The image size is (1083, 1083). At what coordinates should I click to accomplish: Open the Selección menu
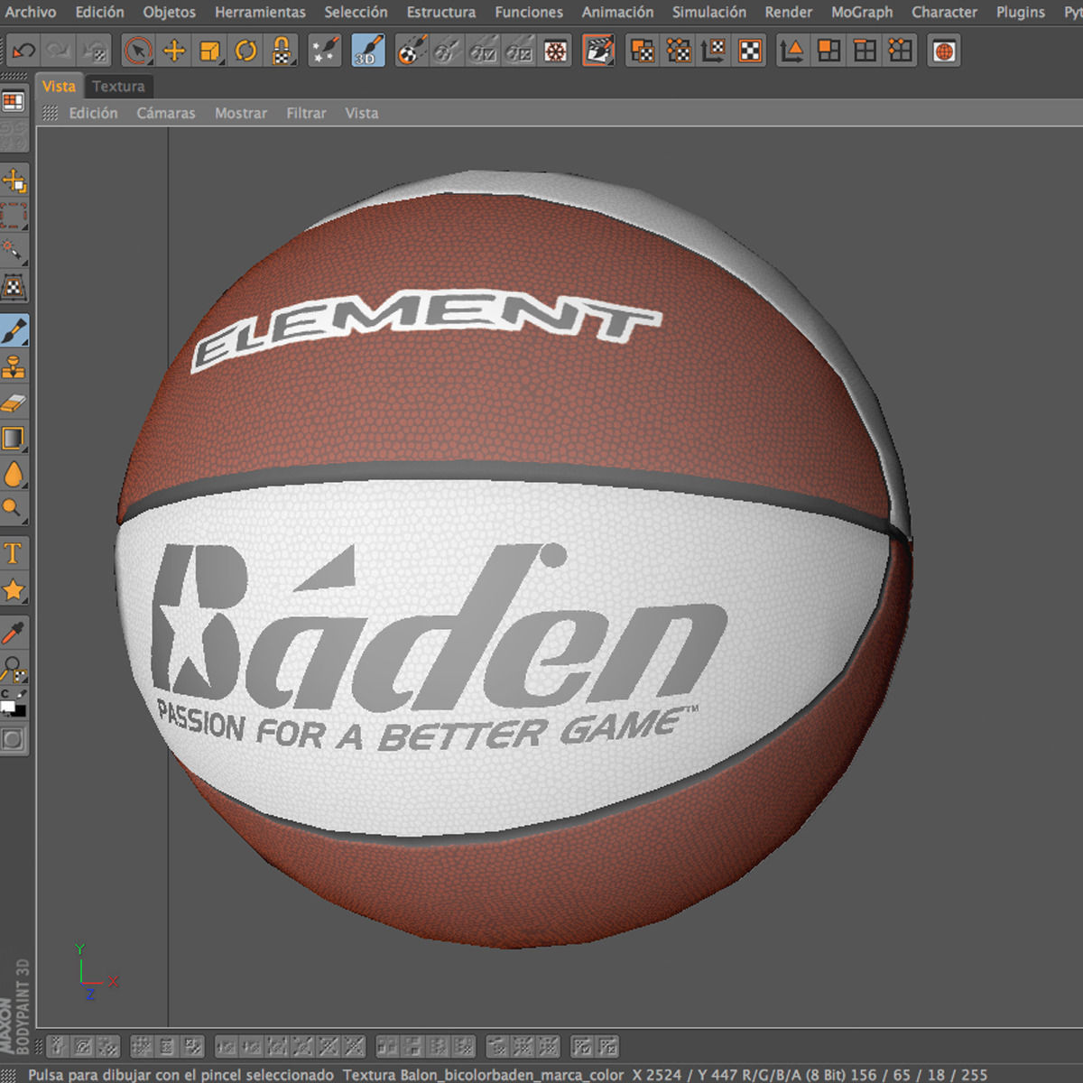click(356, 12)
